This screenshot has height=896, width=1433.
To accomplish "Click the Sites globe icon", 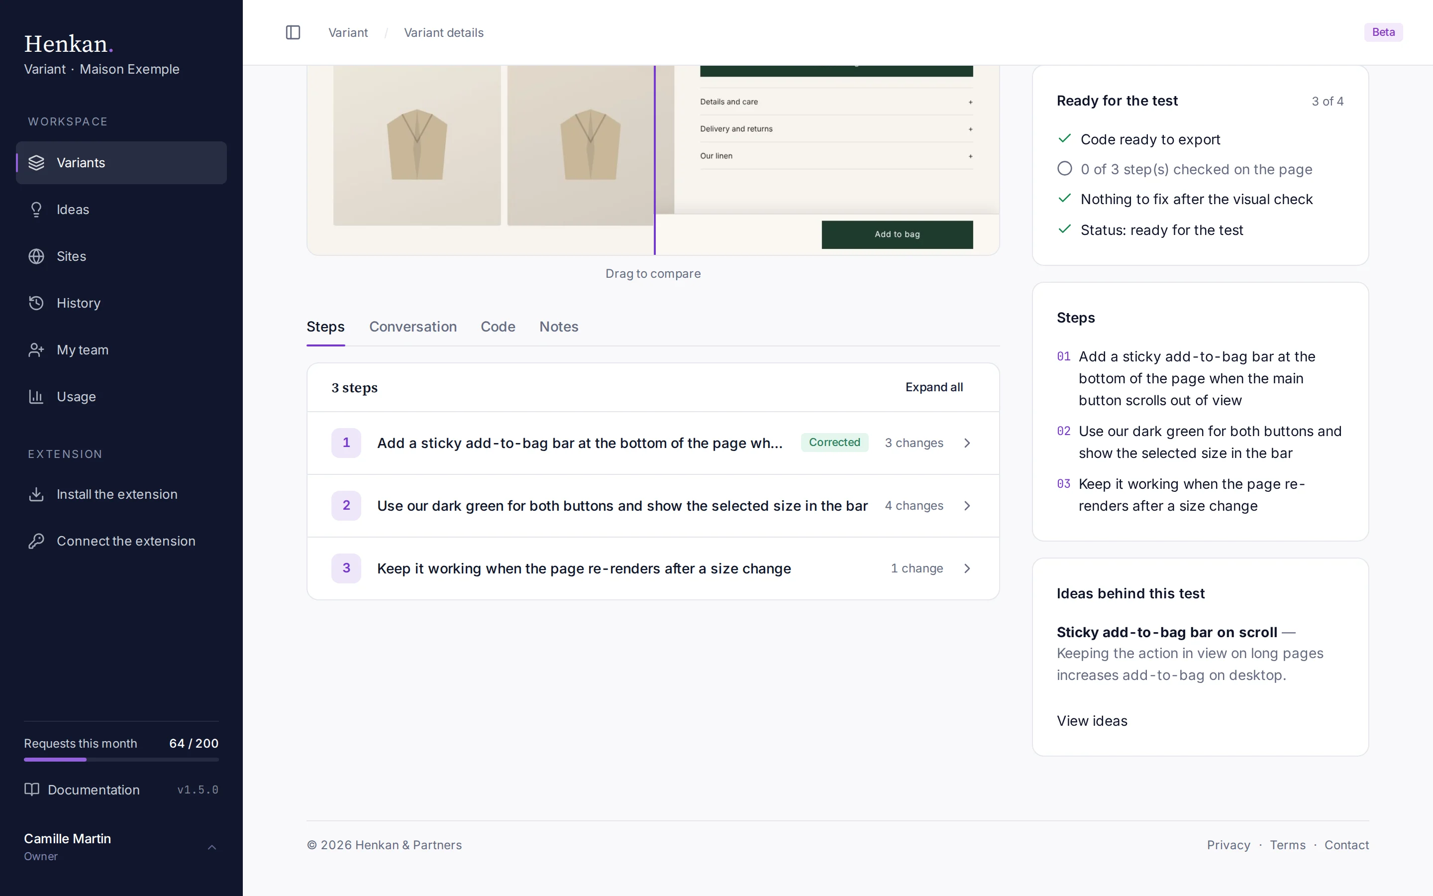I will tap(37, 256).
